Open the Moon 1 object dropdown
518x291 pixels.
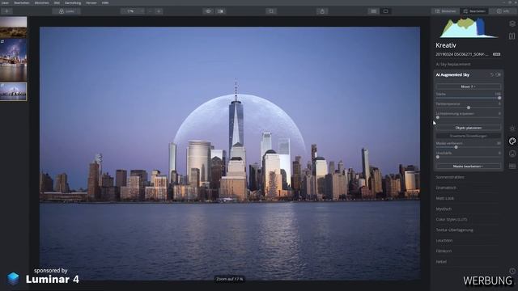point(468,86)
